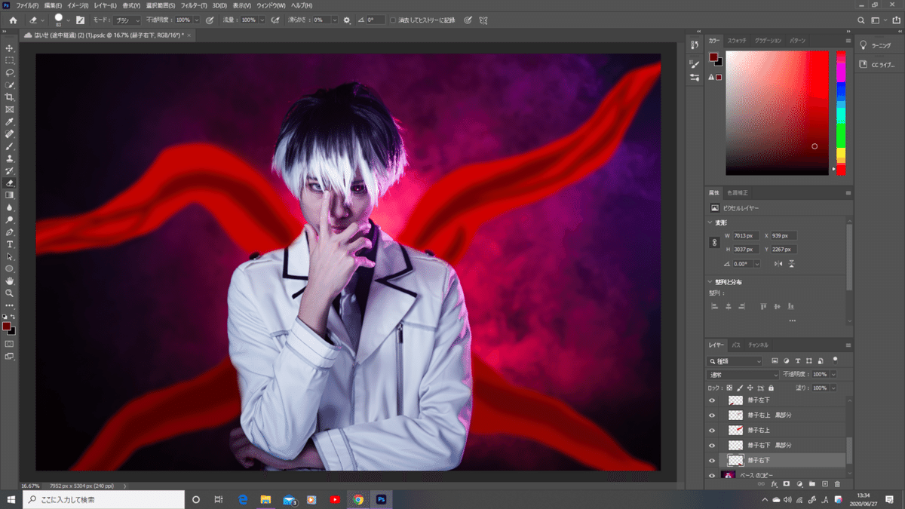
Task: Align left edges in Properties panel
Action: (714, 306)
